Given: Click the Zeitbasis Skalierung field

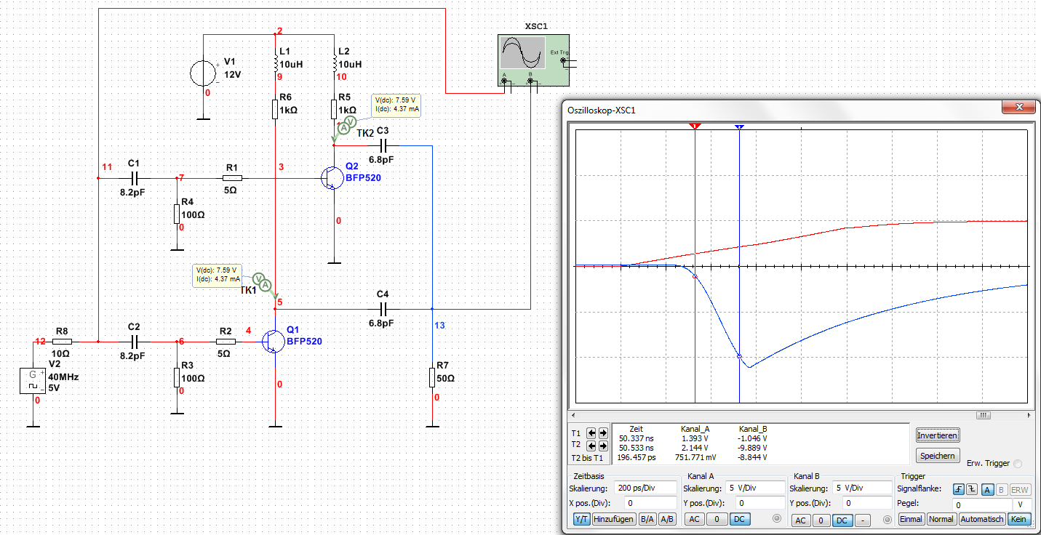Looking at the screenshot, I should [x=645, y=488].
